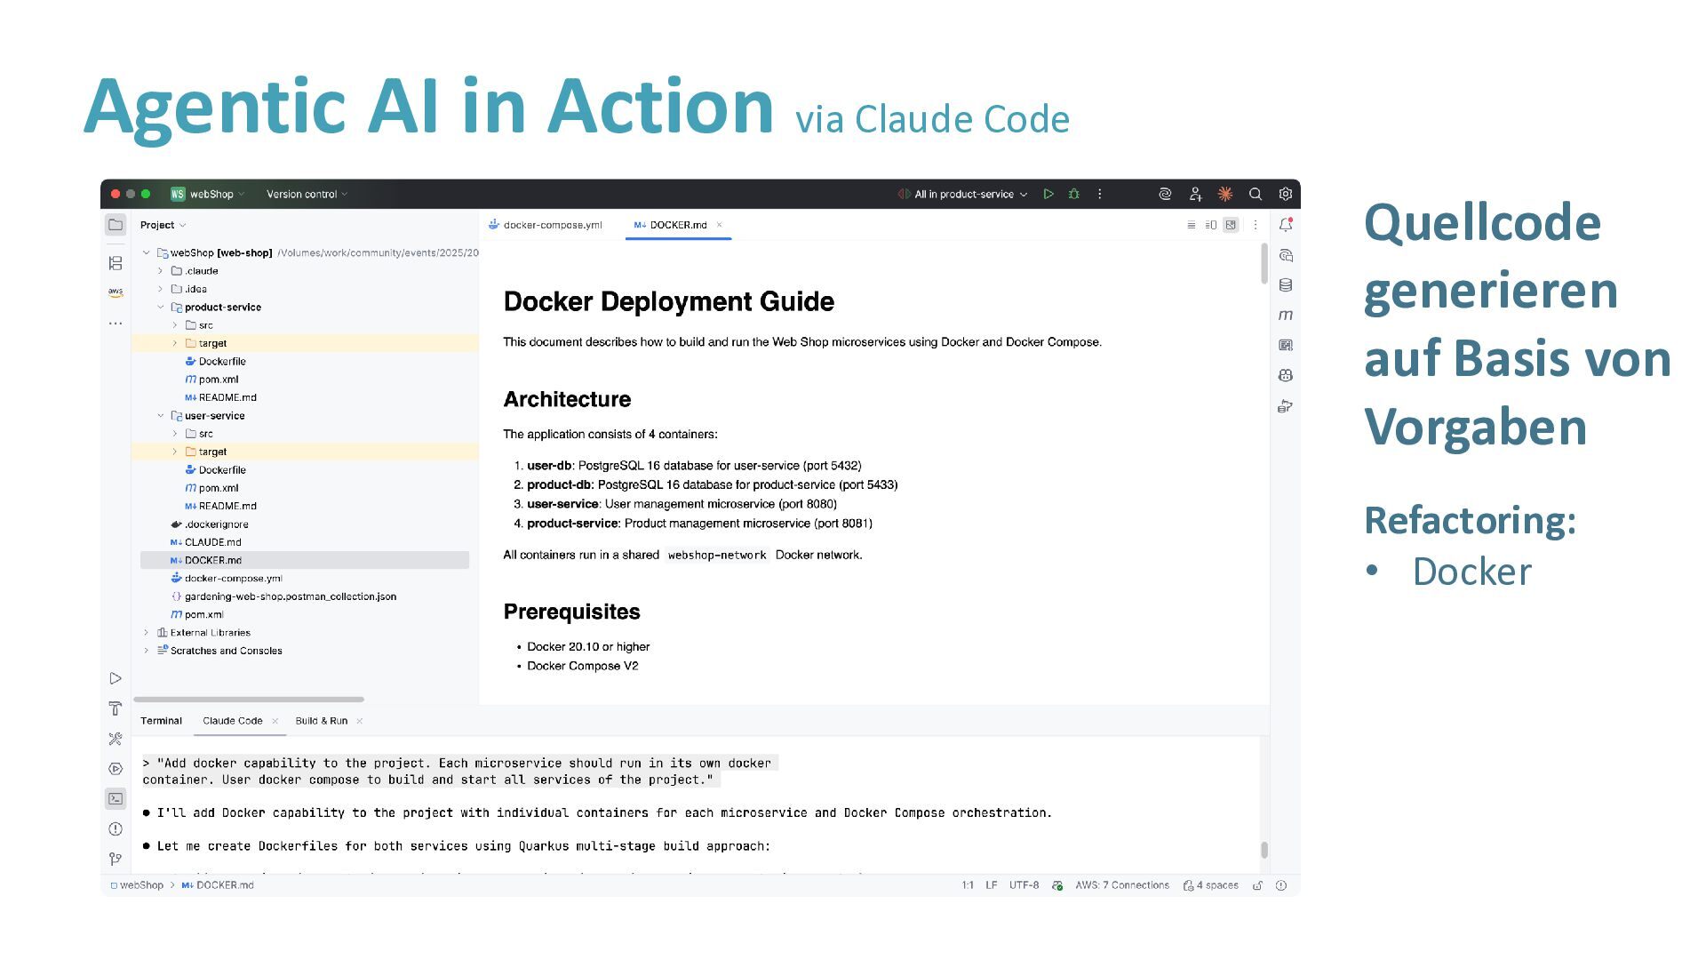Image resolution: width=1706 pixels, height=960 pixels.
Task: Click the Debug bug icon
Action: click(1074, 194)
